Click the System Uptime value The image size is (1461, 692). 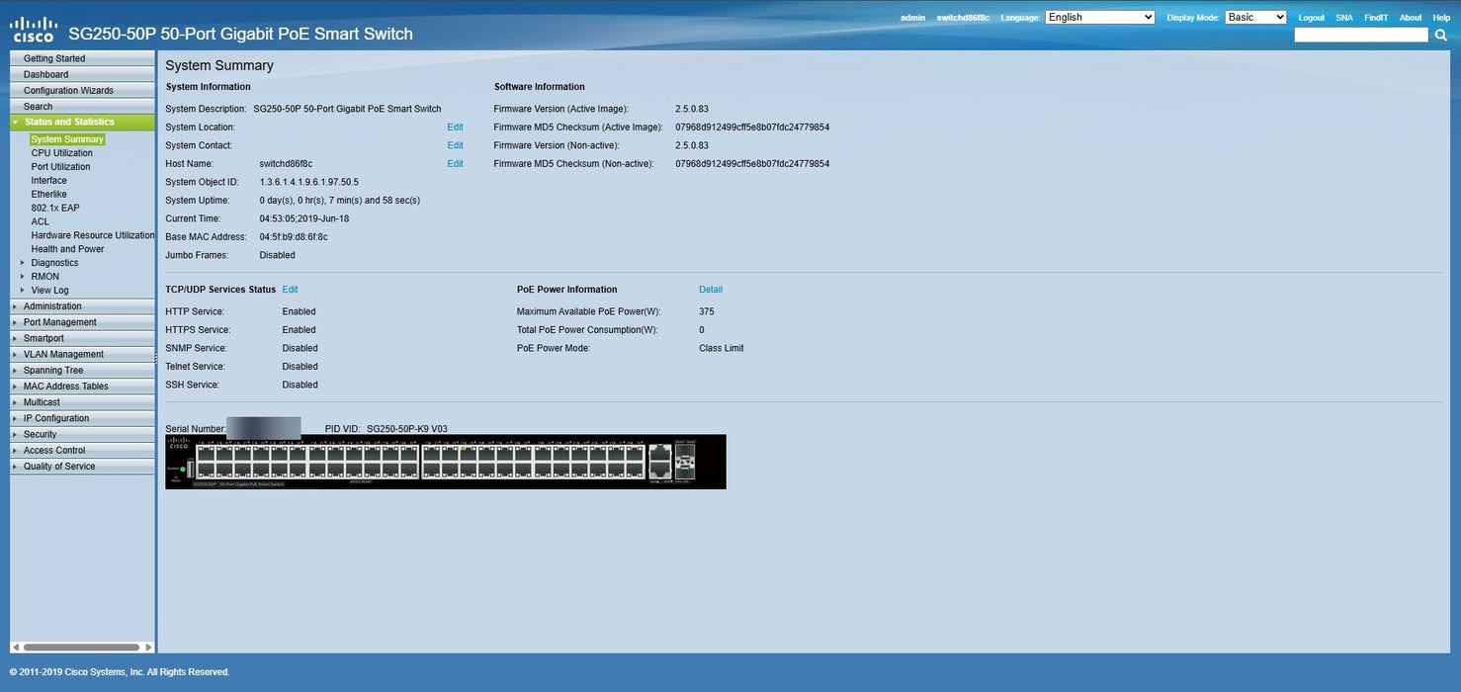[340, 201]
